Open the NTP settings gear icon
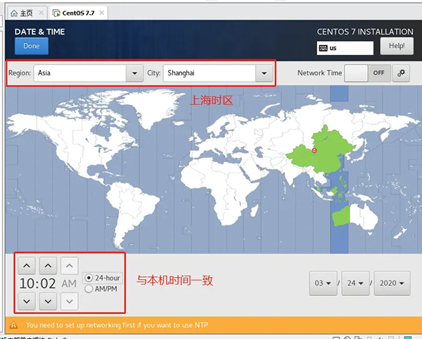The height and width of the screenshot is (339, 422). click(402, 73)
